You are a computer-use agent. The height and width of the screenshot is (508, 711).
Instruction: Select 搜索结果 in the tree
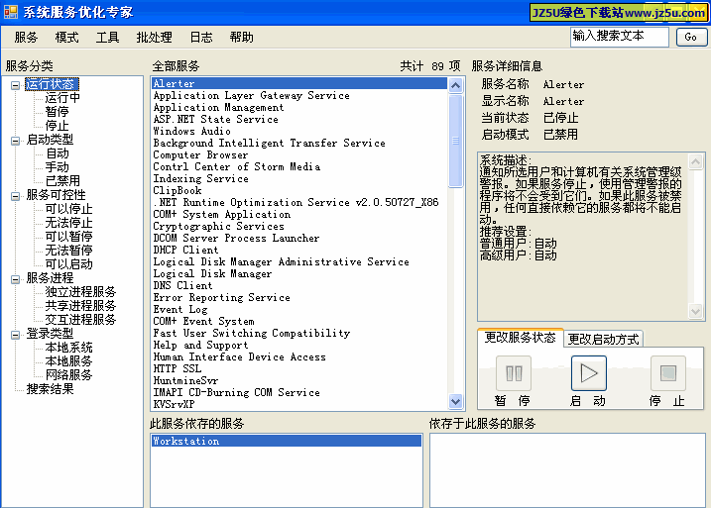pos(50,389)
